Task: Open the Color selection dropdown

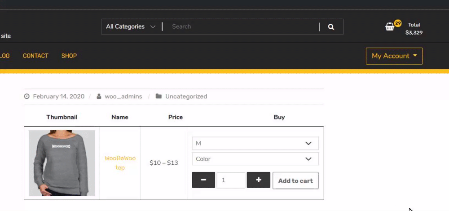Action: (x=255, y=159)
